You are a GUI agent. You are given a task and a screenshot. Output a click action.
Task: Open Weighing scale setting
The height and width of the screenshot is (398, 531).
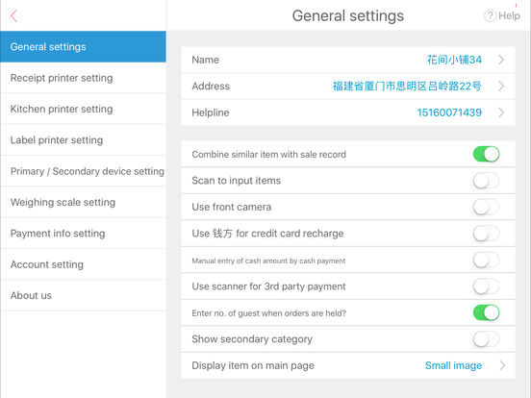83,203
